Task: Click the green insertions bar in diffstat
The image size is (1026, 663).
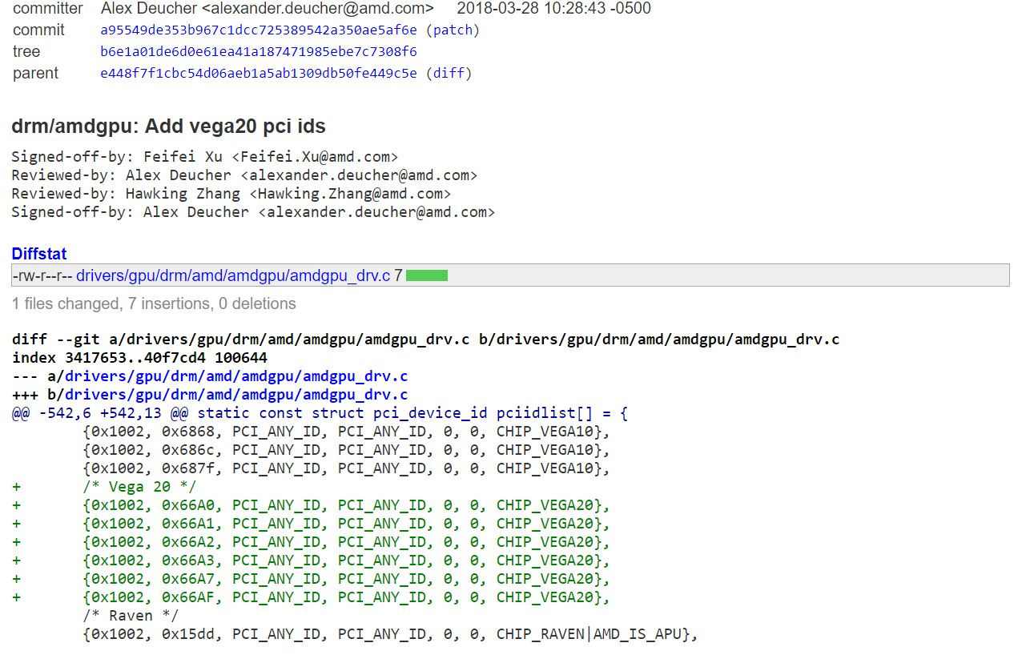Action: click(x=426, y=276)
